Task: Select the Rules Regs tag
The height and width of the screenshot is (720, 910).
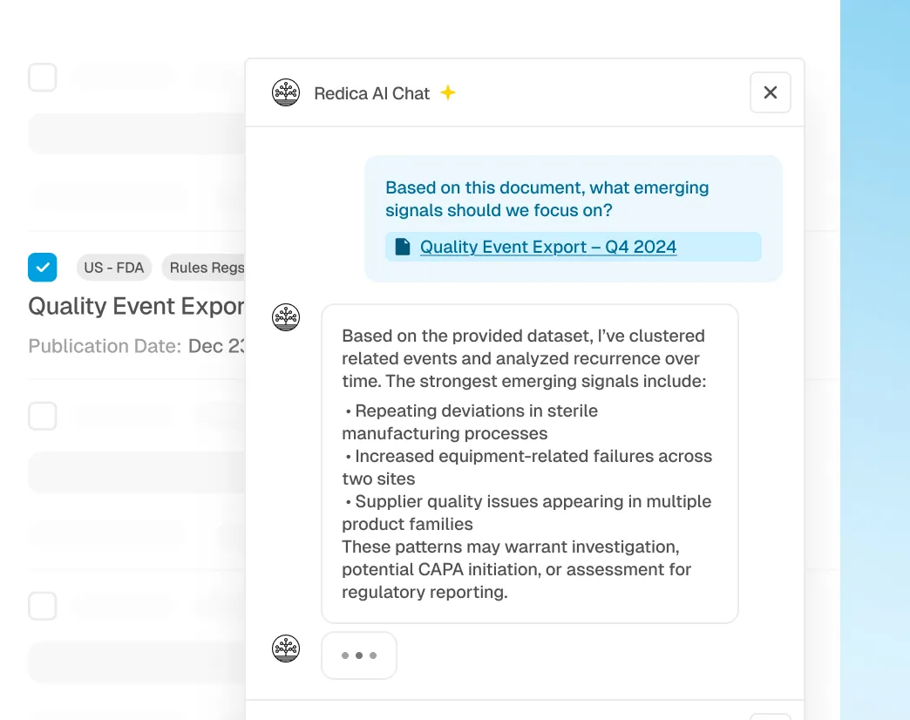Action: pyautogui.click(x=207, y=268)
